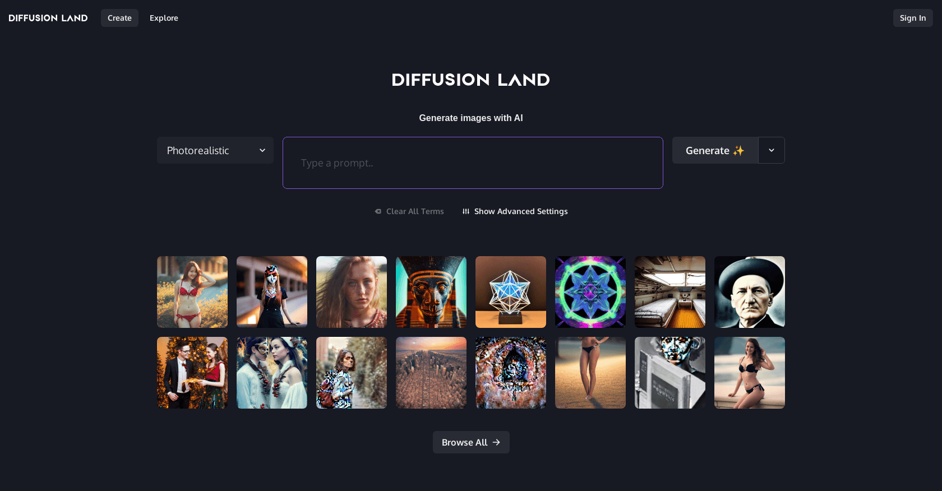Open the aerial city skyline thumbnail
The width and height of the screenshot is (942, 491).
(x=431, y=373)
